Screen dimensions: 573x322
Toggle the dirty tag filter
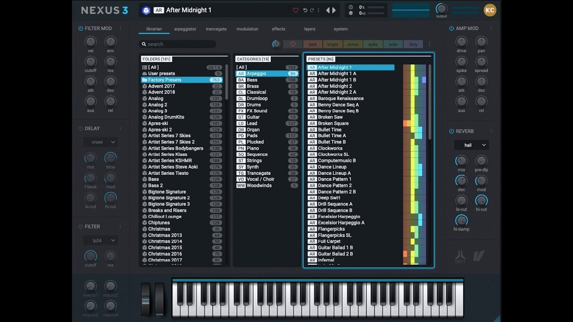pos(413,44)
